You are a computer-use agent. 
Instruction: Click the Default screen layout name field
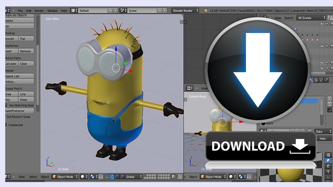[x=93, y=11]
